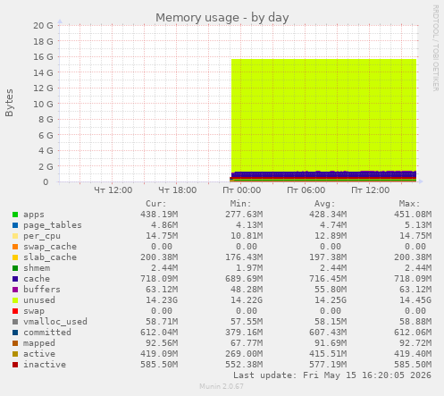
Task: Click the lime unused area in graph
Action: click(x=323, y=114)
